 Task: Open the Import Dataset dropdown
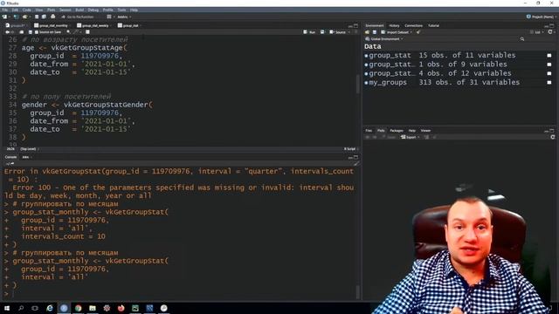pos(397,32)
